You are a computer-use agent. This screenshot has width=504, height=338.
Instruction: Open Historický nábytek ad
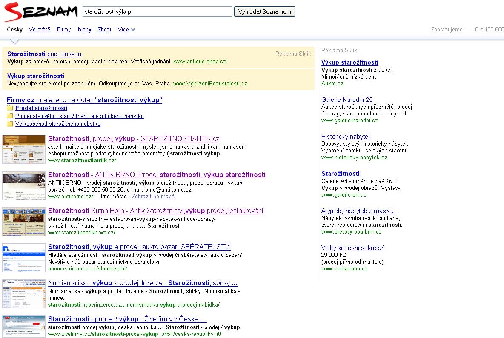(346, 137)
